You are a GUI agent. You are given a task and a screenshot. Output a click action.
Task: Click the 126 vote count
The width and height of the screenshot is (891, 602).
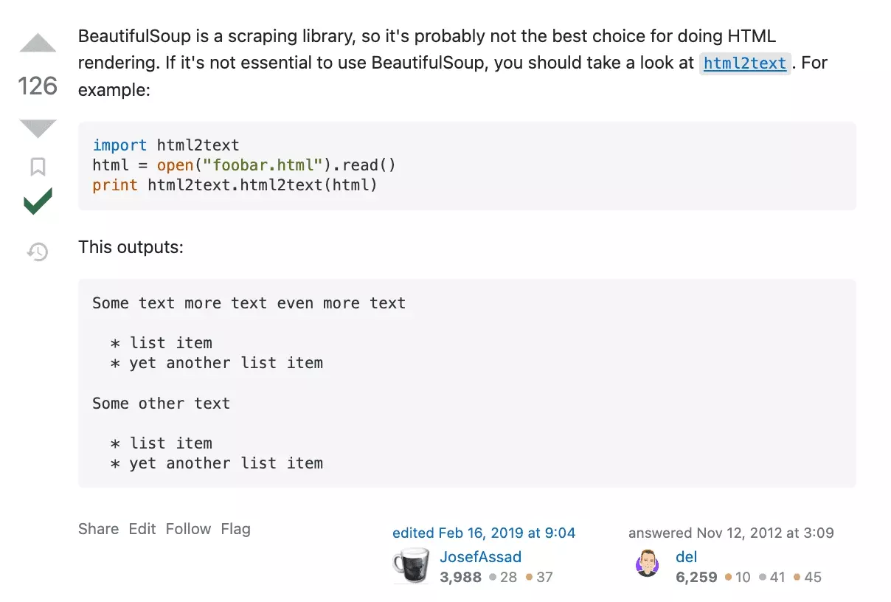point(38,86)
